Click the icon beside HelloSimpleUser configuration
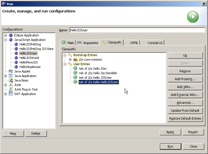 pyautogui.click(x=16, y=67)
